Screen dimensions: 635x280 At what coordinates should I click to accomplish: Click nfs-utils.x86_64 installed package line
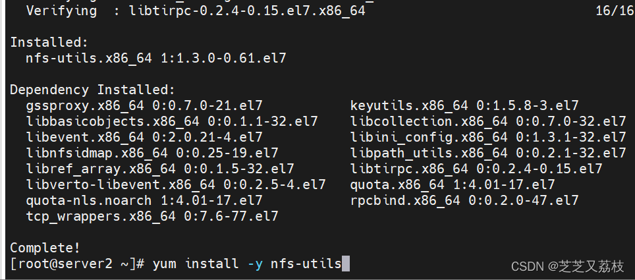coord(156,58)
